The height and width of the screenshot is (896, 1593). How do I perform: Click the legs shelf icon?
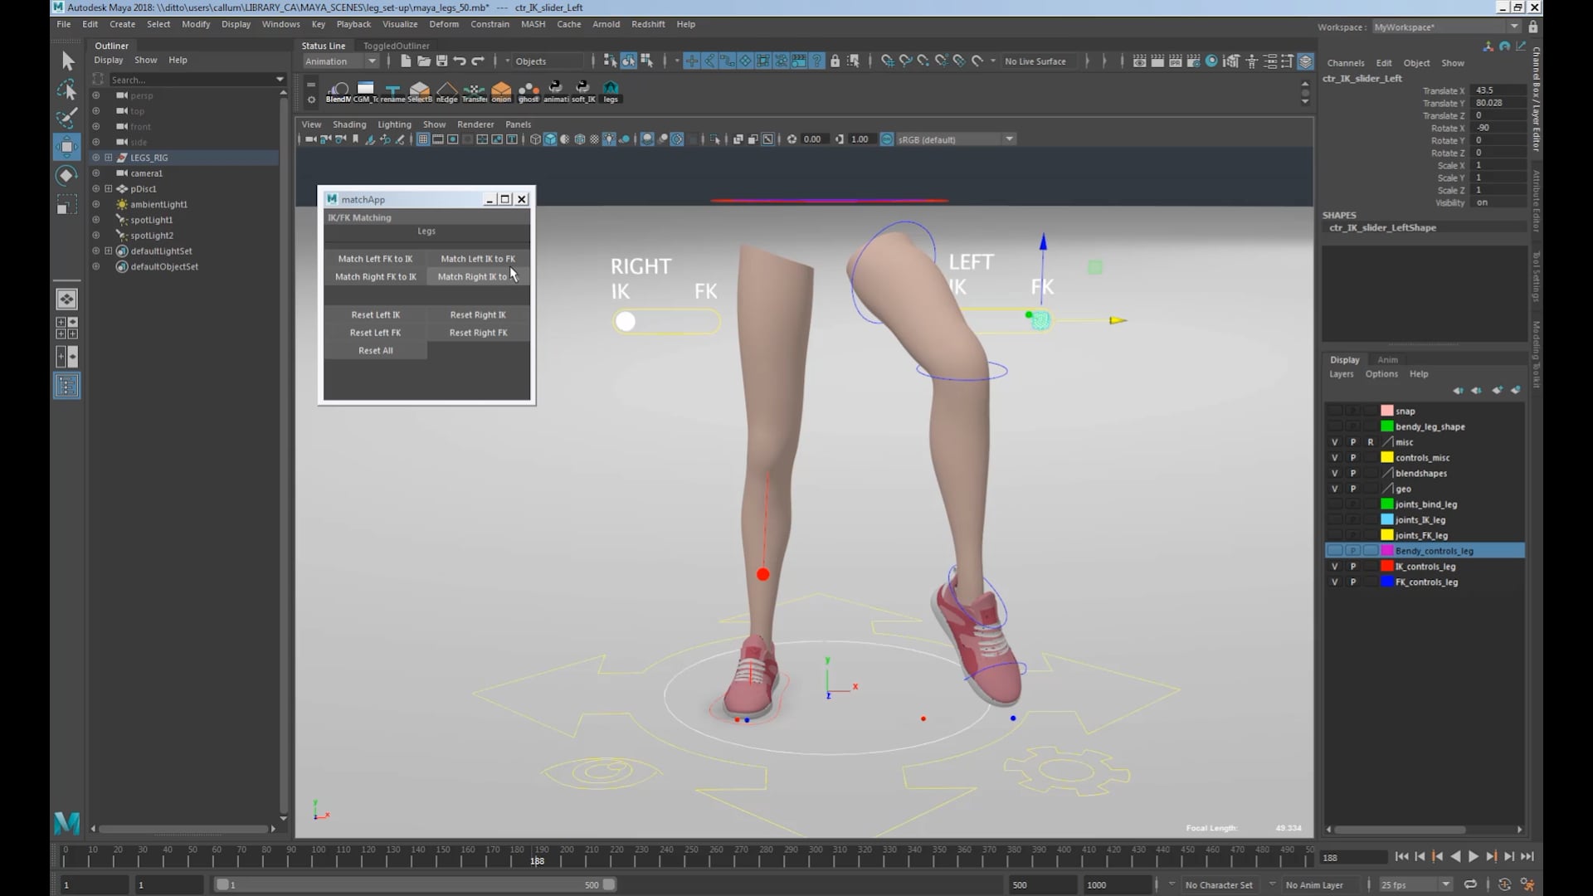611,91
